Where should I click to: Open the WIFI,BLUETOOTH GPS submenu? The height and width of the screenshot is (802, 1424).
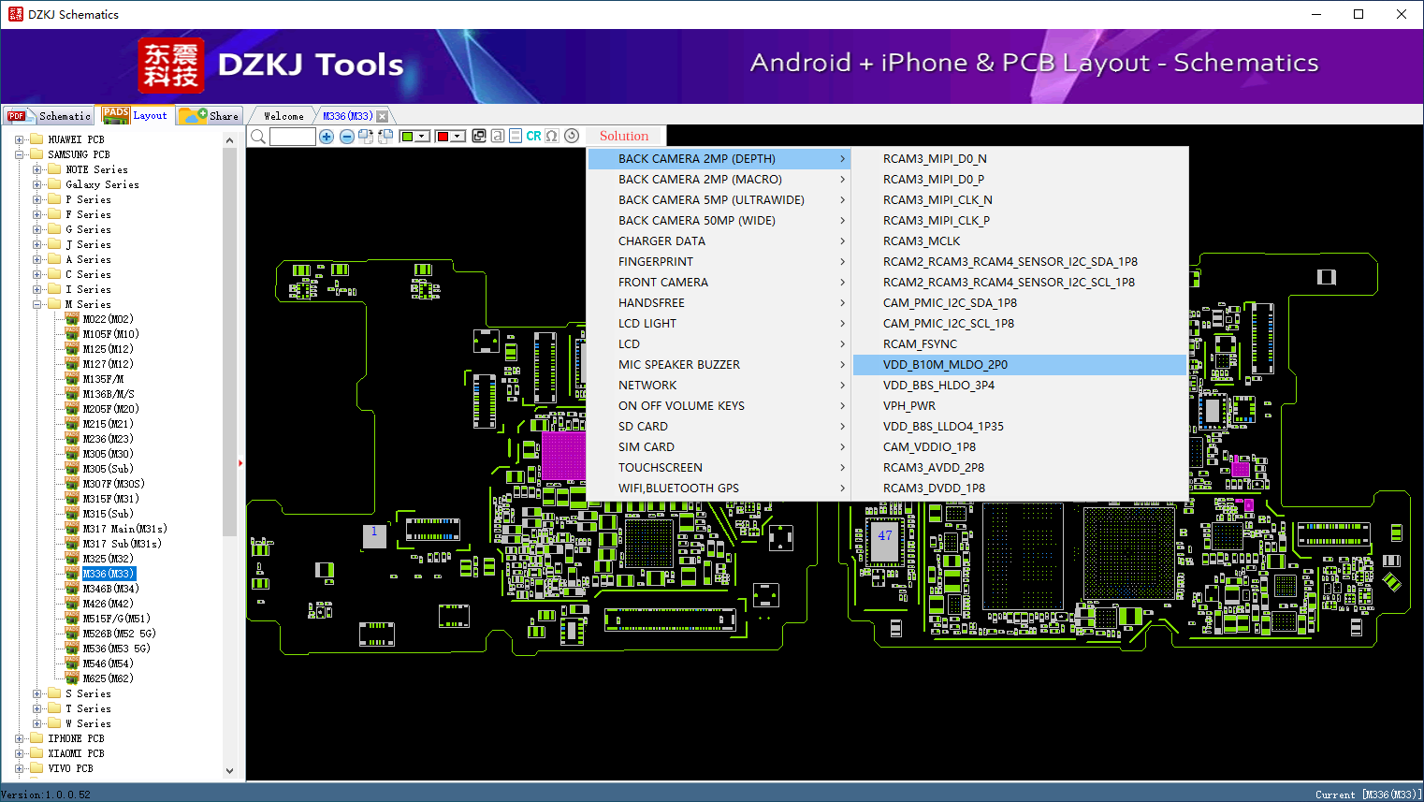point(719,488)
